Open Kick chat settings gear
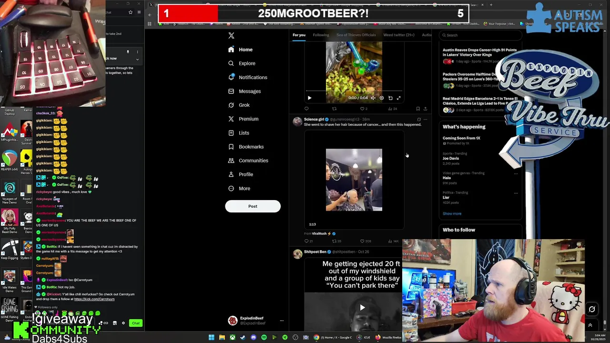Image resolution: width=610 pixels, height=343 pixels. point(123,323)
